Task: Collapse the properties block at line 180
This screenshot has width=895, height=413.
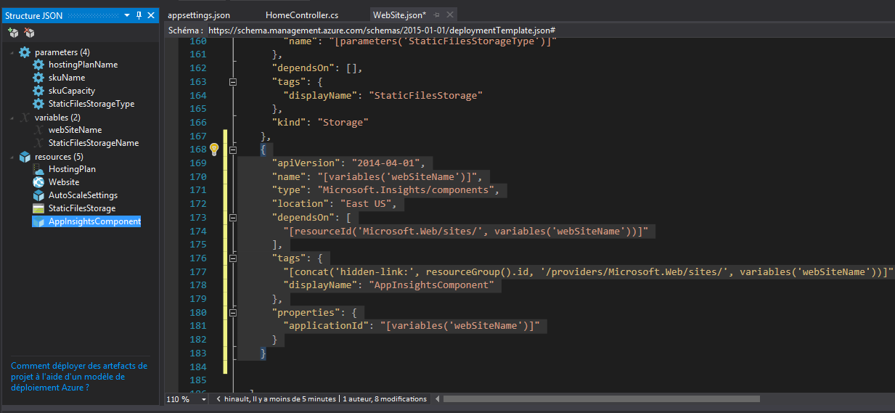Action: pos(233,312)
